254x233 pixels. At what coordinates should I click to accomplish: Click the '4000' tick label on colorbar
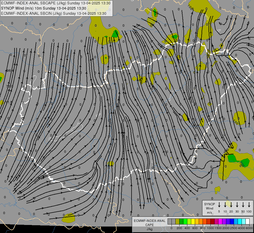242,228
